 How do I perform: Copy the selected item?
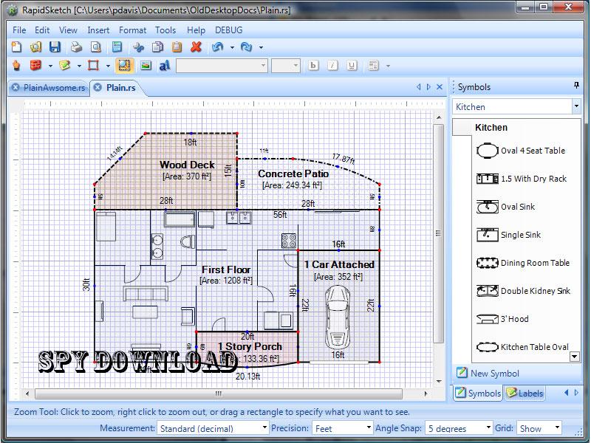pos(157,47)
